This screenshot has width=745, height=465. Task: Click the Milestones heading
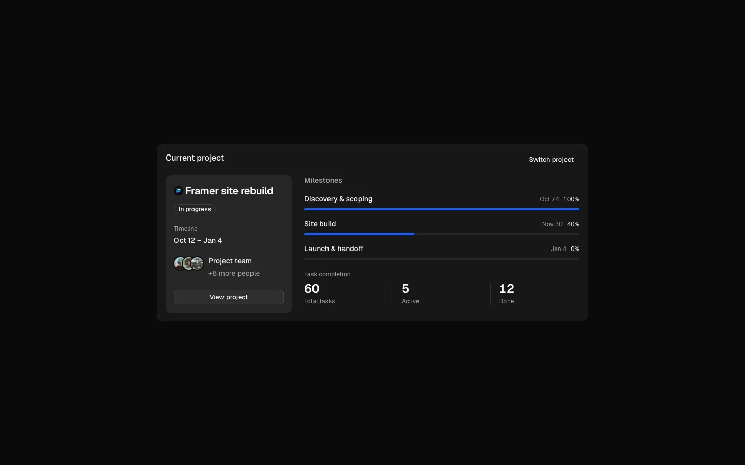pos(323,180)
